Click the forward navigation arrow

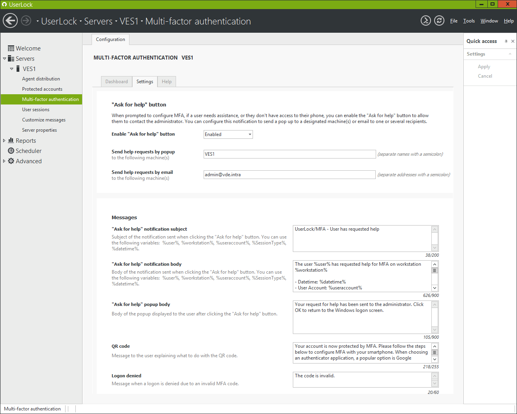click(26, 21)
